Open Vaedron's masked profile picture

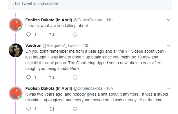pos(16,50)
